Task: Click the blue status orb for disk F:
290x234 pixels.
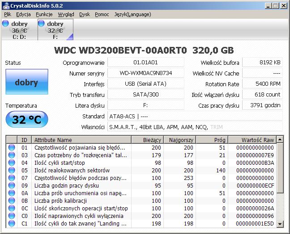Action: 41,23
